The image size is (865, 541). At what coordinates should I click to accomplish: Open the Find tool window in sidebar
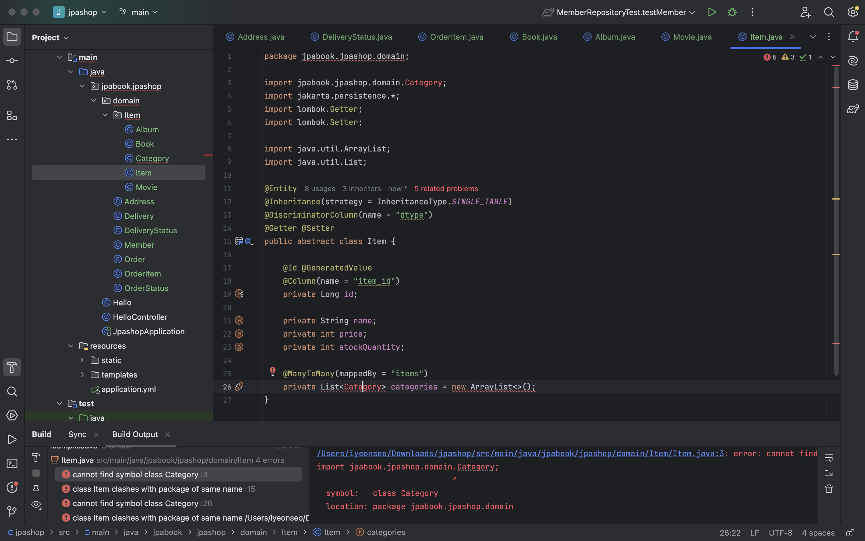(12, 391)
